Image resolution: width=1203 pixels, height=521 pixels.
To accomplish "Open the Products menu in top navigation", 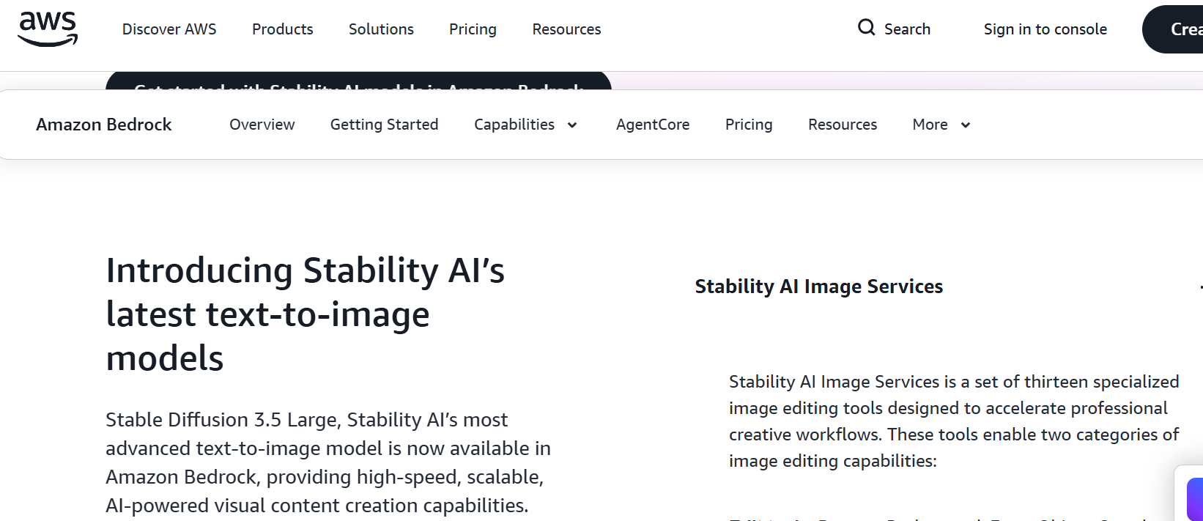I will click(x=282, y=29).
